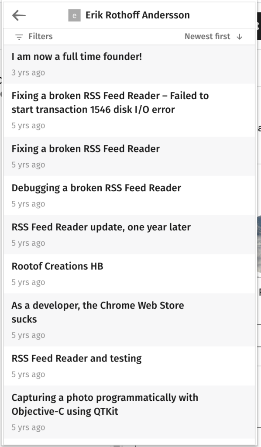The width and height of the screenshot is (261, 447).
Task: Click '3 yrs ago' timestamp on founder post
Action: pyautogui.click(x=28, y=73)
